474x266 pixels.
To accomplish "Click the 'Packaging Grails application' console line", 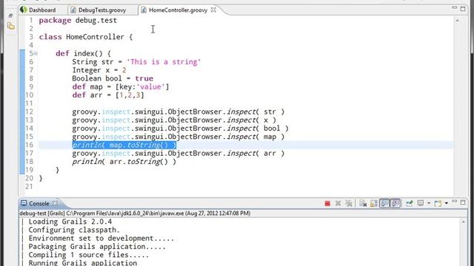I will tap(97, 247).
